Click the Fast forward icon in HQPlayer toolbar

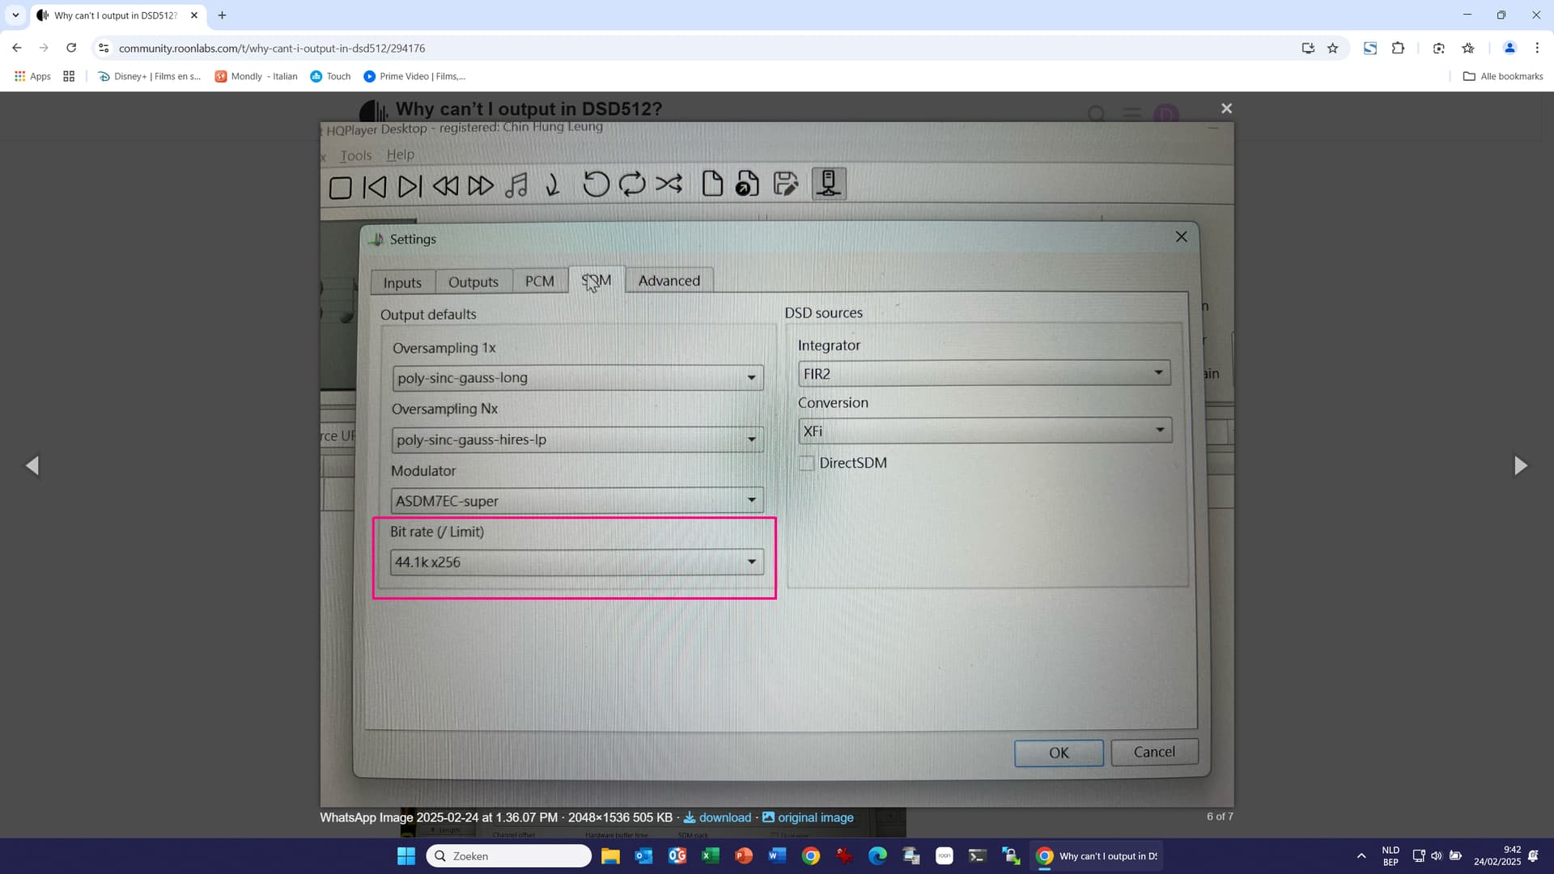481,186
